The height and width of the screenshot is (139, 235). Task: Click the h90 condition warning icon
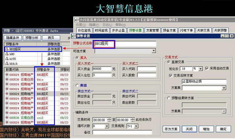[7, 54]
